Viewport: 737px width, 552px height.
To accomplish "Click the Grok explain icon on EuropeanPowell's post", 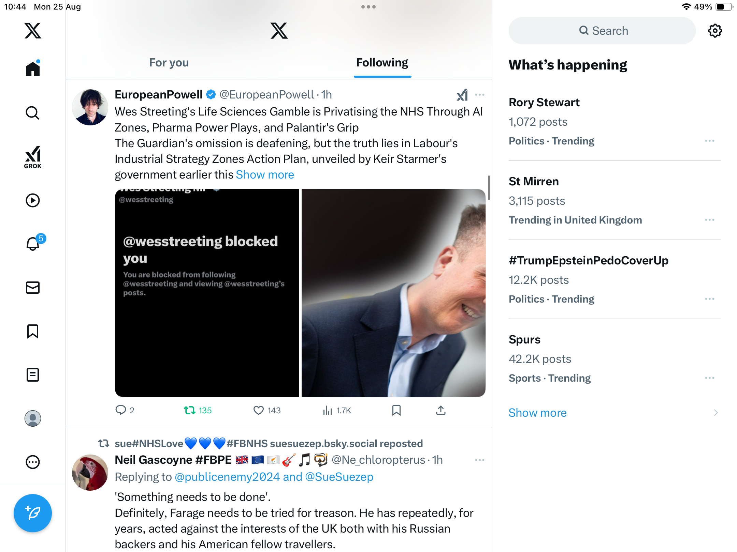I will (x=462, y=95).
